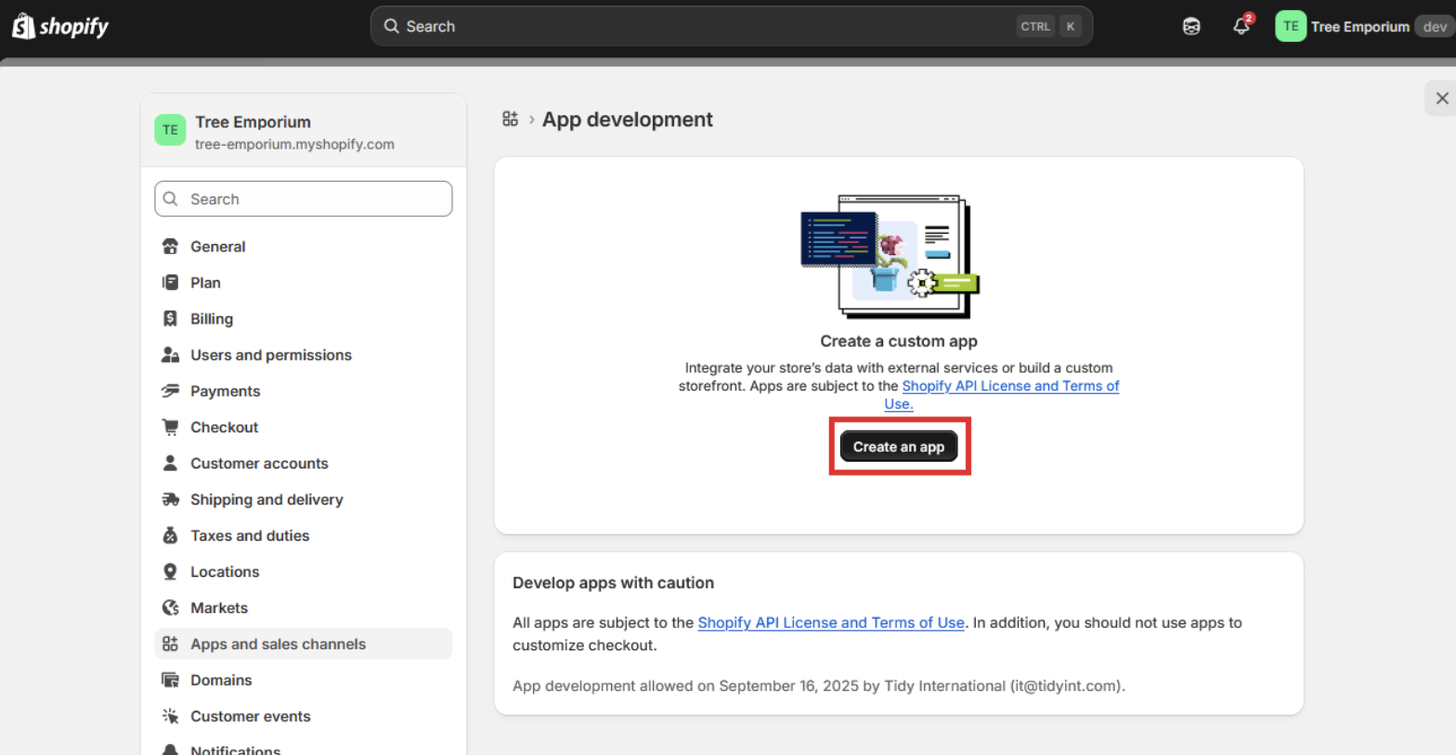
Task: Click the App development heading
Action: 628,120
